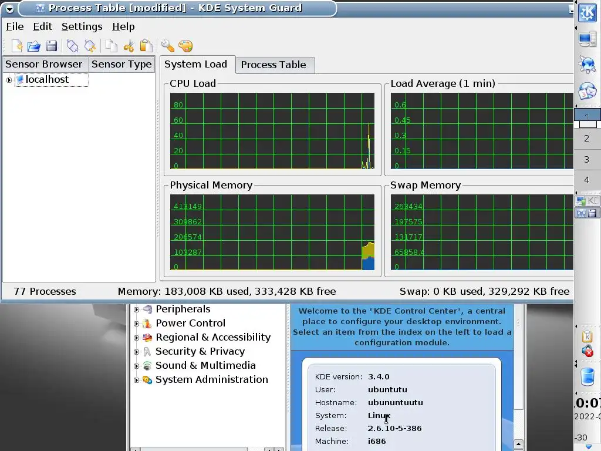
Task: Click the Load Average graph
Action: 482,131
